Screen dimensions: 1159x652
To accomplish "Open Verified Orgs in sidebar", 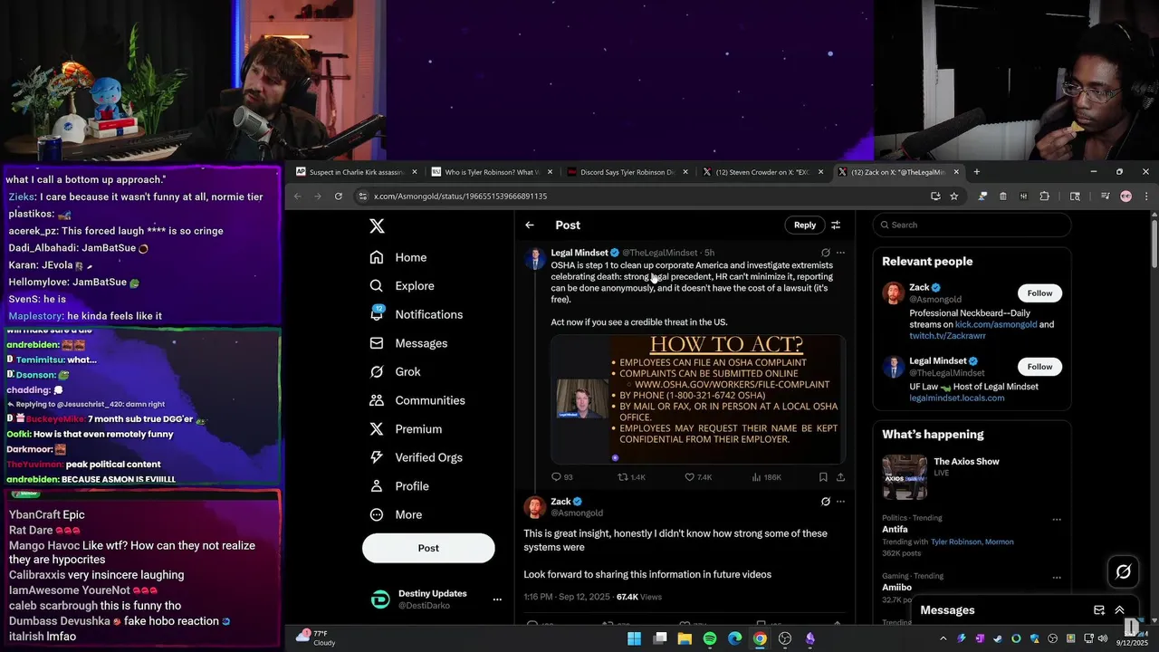I will 417,457.
